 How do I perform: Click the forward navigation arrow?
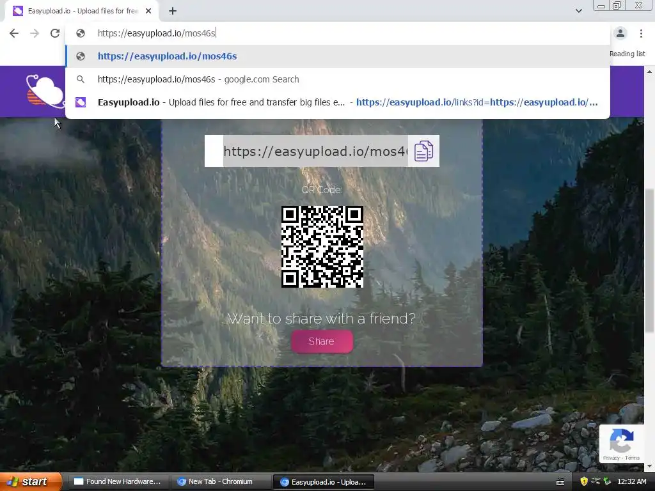[x=35, y=33]
